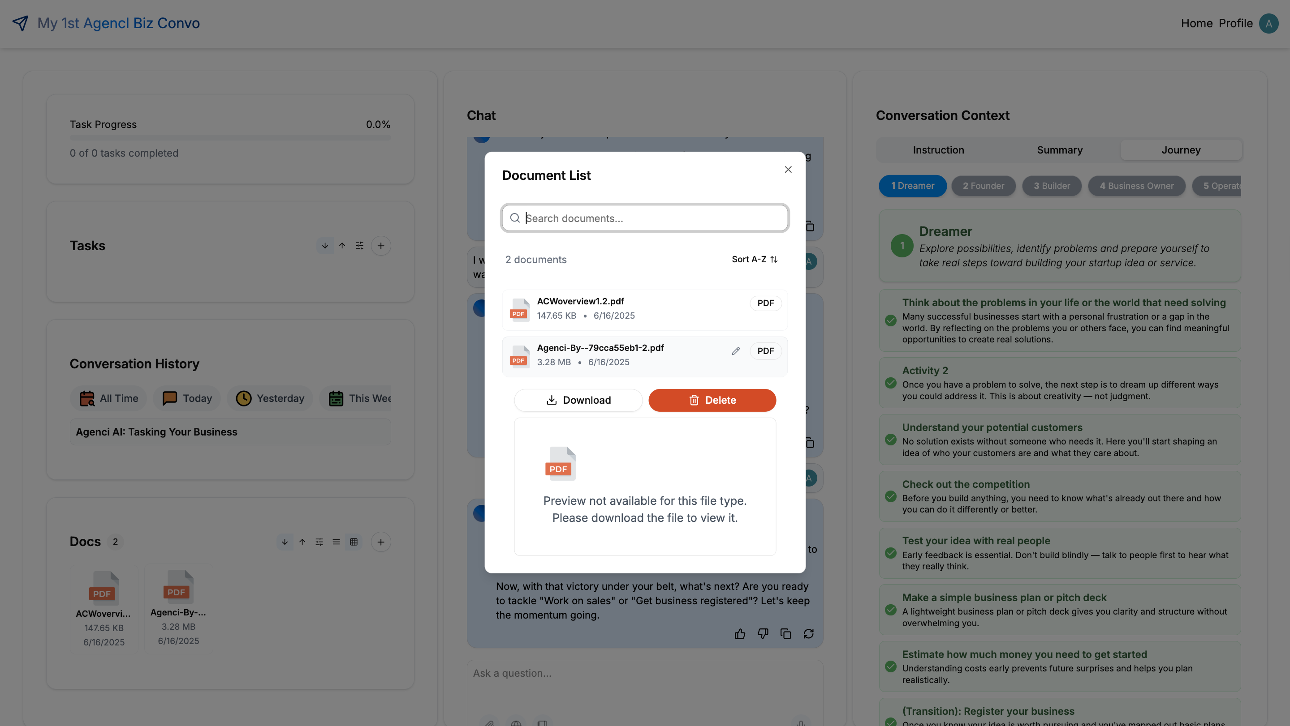
Task: Copy the last chat response
Action: (786, 634)
